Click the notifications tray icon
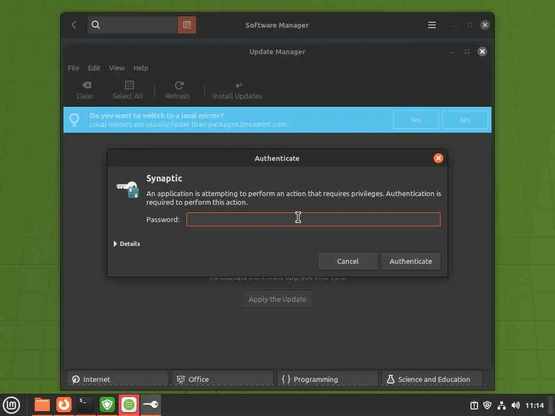Screen dimensions: 555x416 point(474,405)
